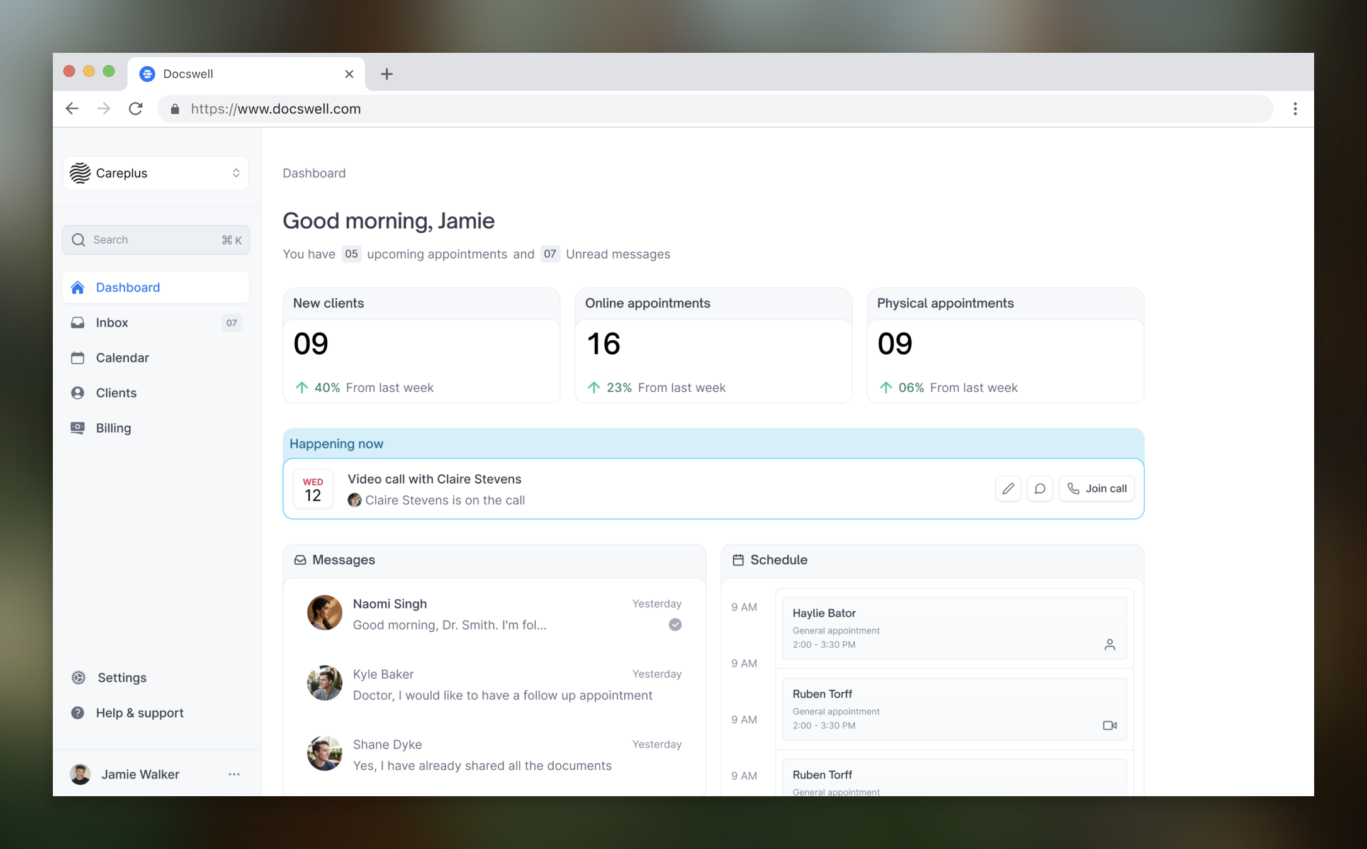Select the Docswell browser tab
This screenshot has height=849, width=1367.
coord(246,74)
